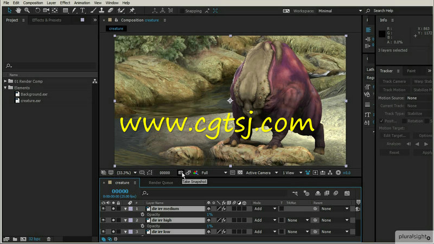
Task: Select the Selection arrow tool
Action: pos(9,10)
